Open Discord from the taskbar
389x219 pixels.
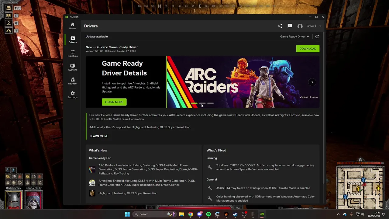click(200, 214)
